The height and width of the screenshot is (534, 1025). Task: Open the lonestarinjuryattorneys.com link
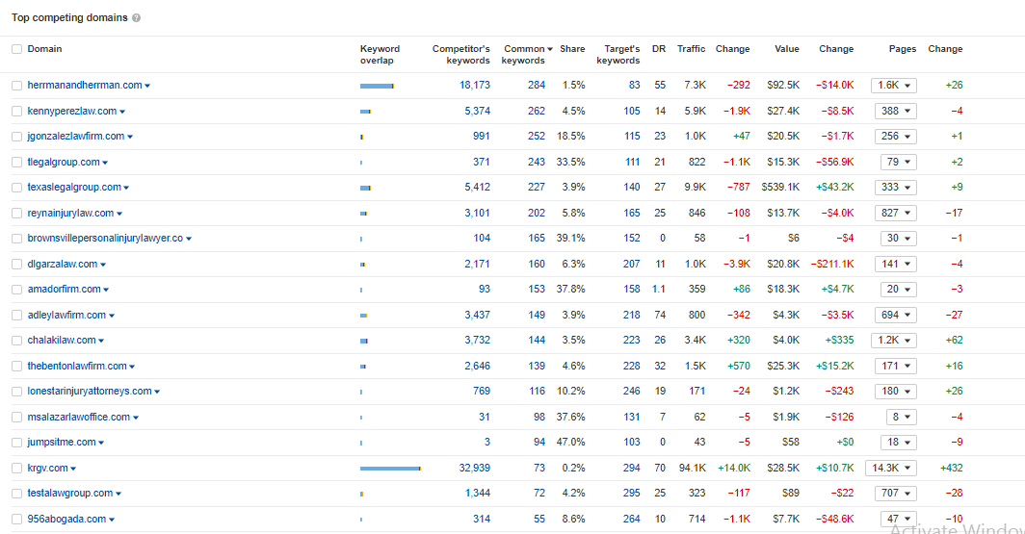(x=90, y=391)
